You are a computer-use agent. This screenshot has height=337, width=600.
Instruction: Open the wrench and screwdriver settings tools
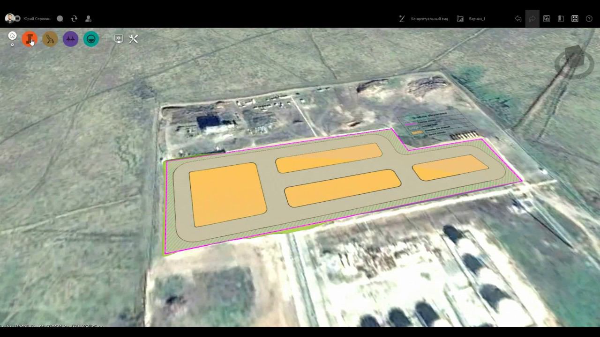(x=134, y=39)
